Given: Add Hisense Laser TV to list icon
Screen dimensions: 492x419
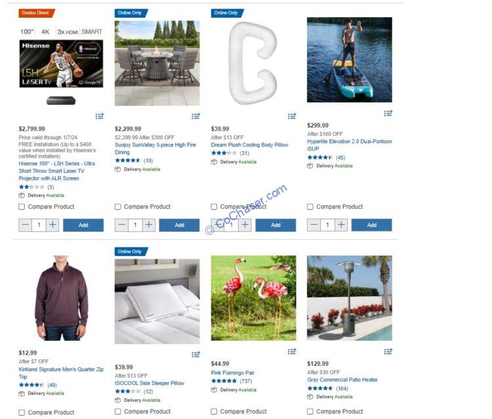Looking at the screenshot, I should click(100, 116).
